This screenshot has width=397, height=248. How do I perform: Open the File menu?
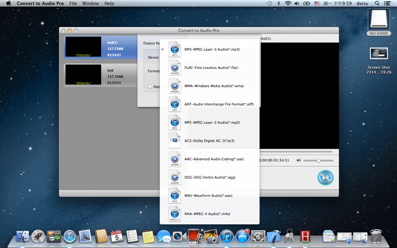73,3
